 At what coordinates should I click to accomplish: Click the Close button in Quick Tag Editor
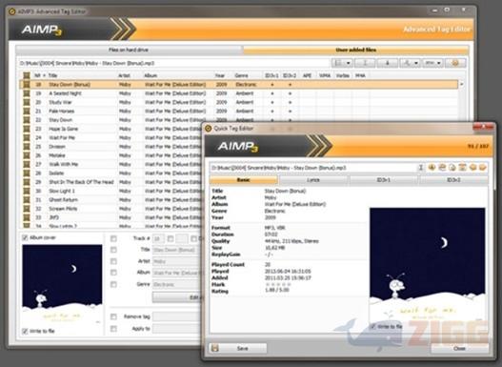459,348
